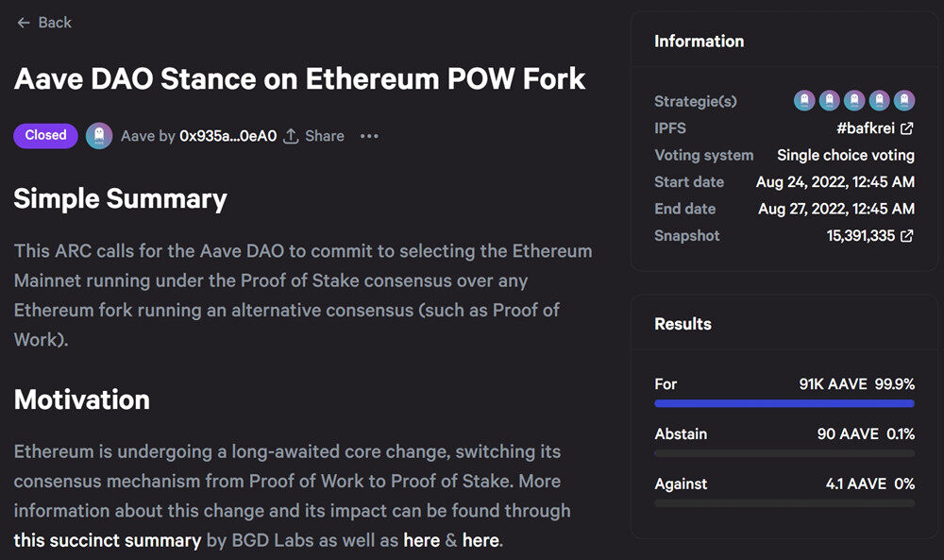Click the share upload icon
This screenshot has width=944, height=560.
click(292, 136)
